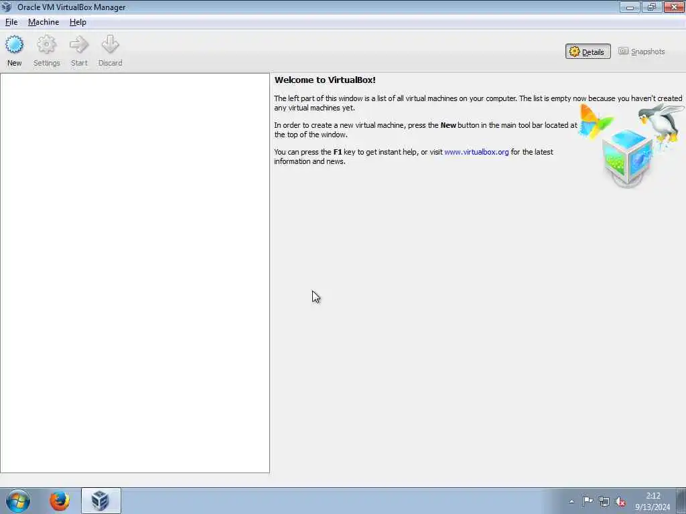Screen dimensions: 686x514
Task: Click the Welcome to VirtualBox! heading
Action: (325, 80)
